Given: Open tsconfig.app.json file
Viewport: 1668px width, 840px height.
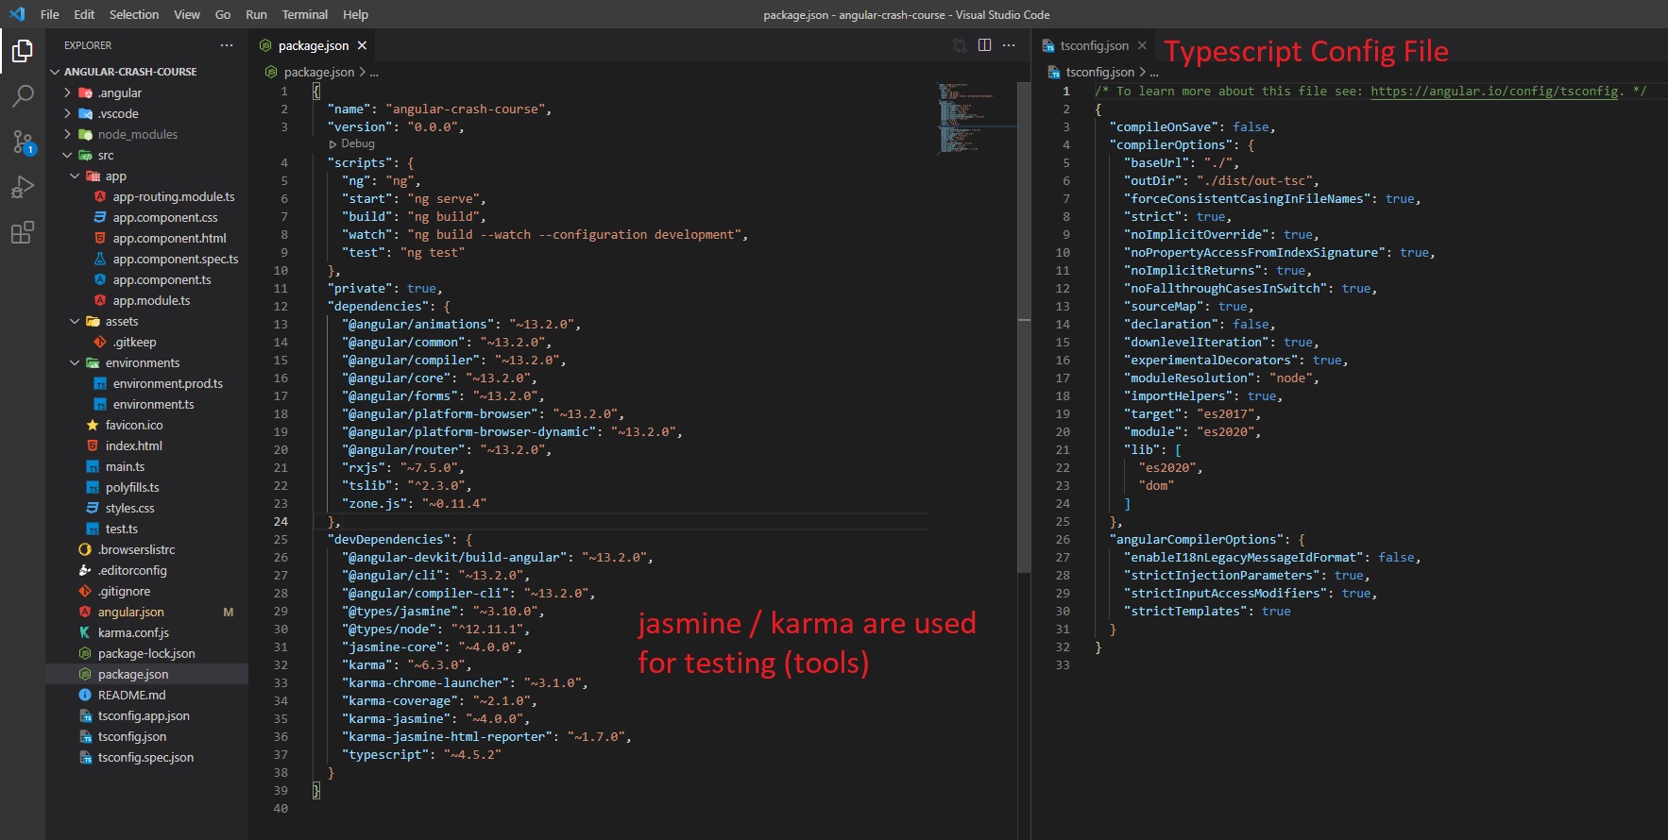Looking at the screenshot, I should tap(146, 715).
